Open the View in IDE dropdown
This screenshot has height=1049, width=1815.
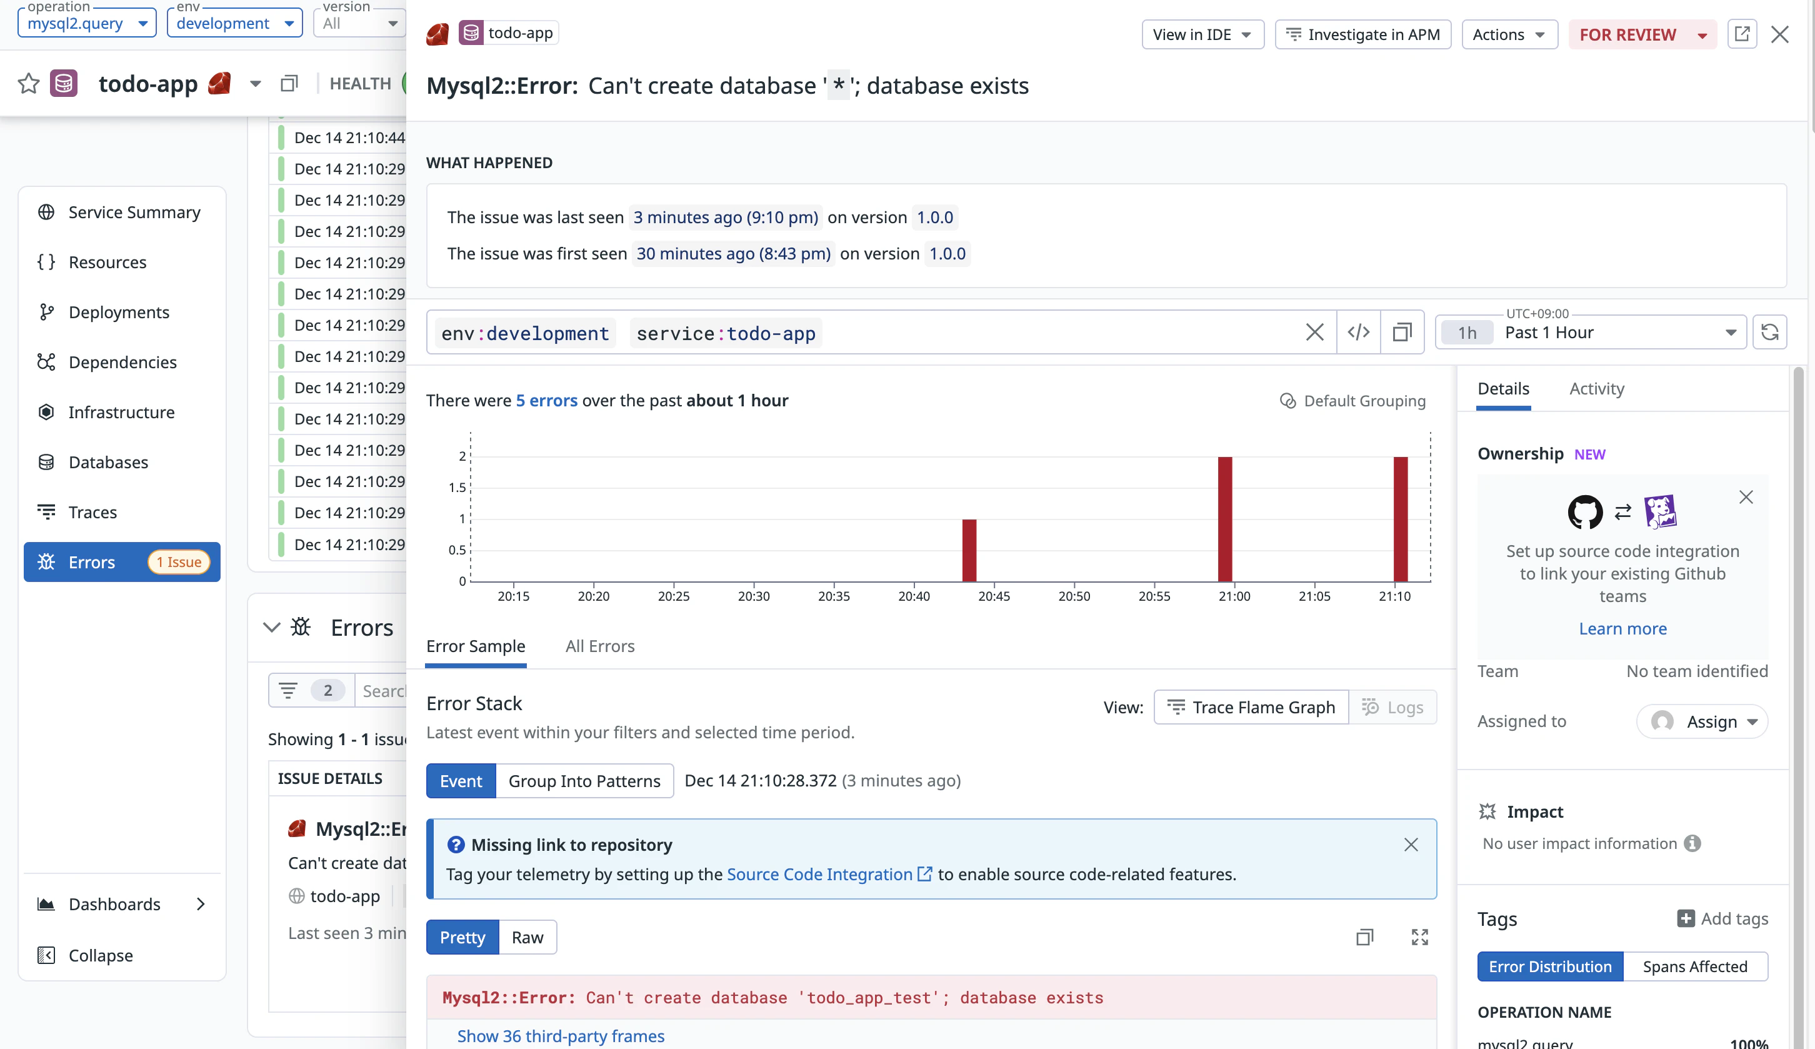coord(1202,34)
